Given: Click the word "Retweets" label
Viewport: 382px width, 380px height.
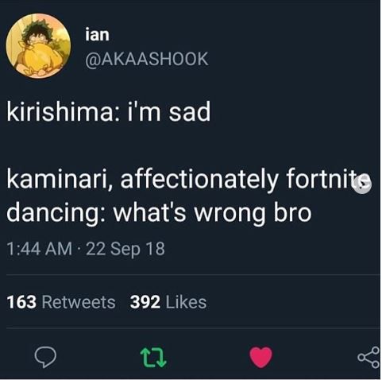Looking at the screenshot, I should coord(79,302).
